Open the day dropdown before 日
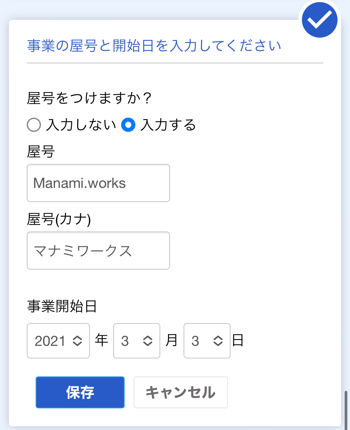The width and height of the screenshot is (350, 430). point(207,341)
